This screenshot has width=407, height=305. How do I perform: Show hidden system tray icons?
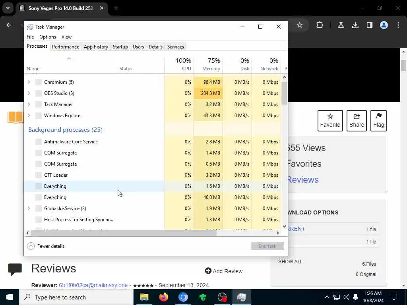point(327,297)
